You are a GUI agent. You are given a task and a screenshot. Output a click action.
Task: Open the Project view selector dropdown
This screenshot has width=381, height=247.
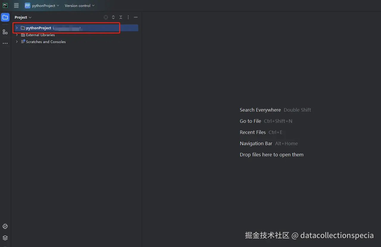(x=23, y=17)
